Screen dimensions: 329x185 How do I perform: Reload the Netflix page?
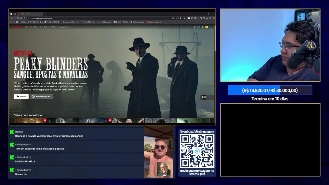coord(18,18)
